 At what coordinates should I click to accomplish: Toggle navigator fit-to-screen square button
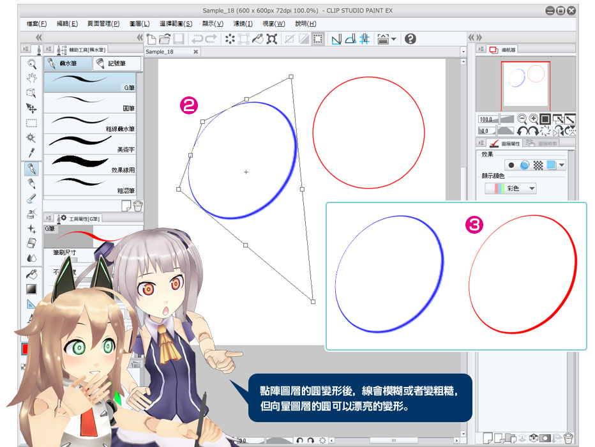pyautogui.click(x=545, y=119)
